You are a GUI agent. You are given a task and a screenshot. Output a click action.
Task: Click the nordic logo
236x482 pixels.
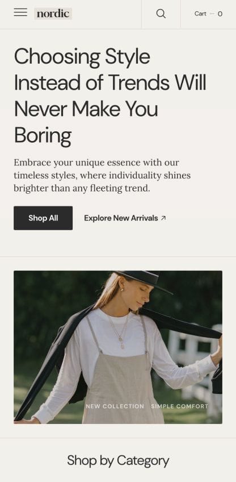click(x=53, y=14)
